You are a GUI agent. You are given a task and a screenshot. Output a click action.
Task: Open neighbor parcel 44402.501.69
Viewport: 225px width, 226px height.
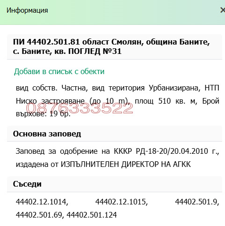click(x=40, y=215)
